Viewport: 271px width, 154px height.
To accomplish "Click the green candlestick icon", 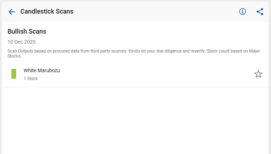I will point(14,74).
